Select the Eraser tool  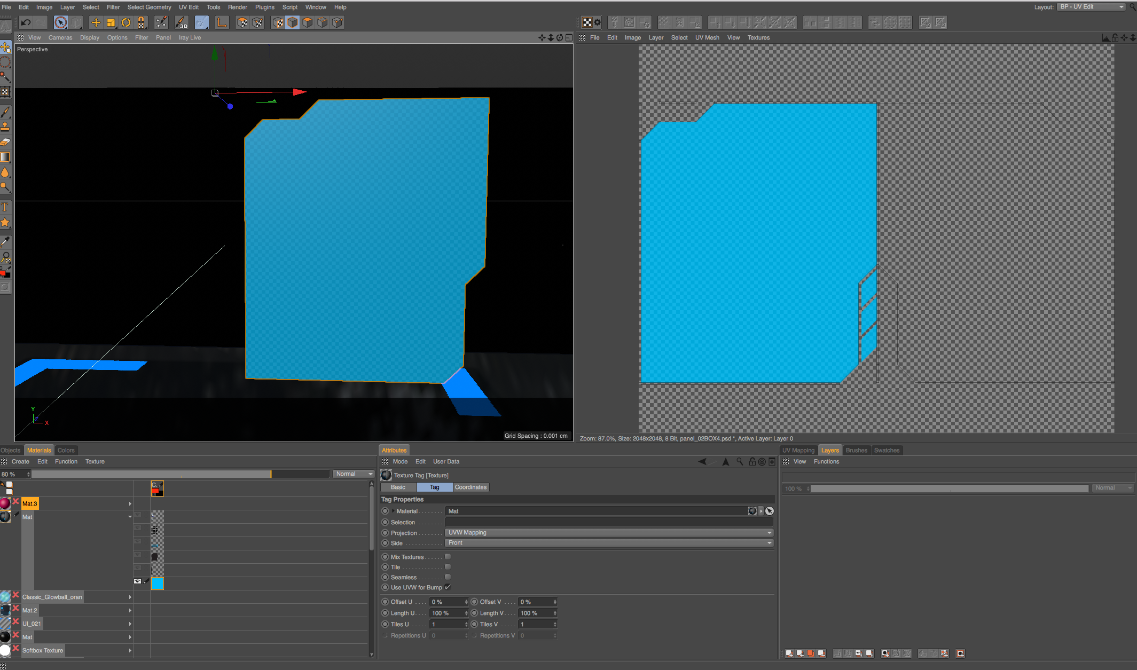click(5, 141)
